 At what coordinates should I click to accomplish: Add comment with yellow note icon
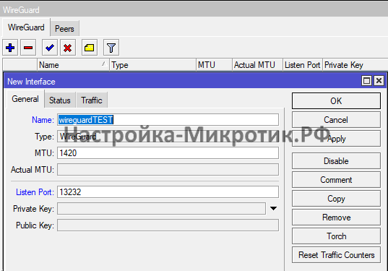pyautogui.click(x=90, y=48)
